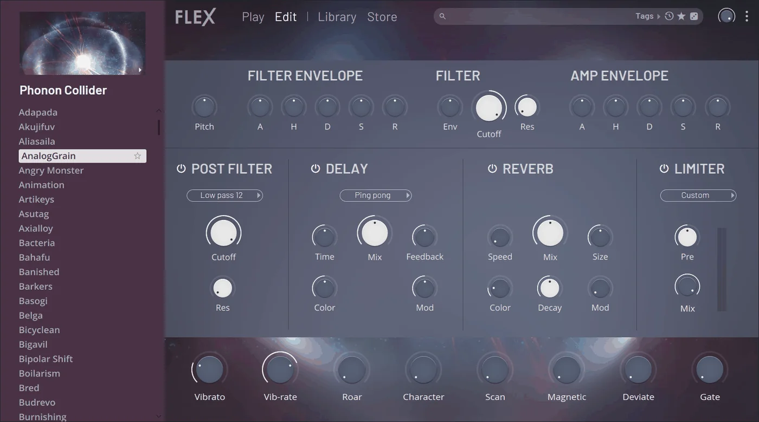
Task: Select the Budrevo preset
Action: pos(37,402)
